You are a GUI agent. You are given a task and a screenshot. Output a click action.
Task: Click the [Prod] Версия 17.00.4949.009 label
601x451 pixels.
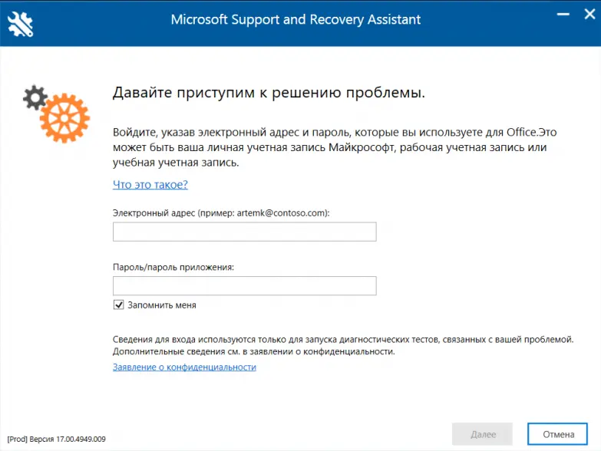[x=57, y=439]
